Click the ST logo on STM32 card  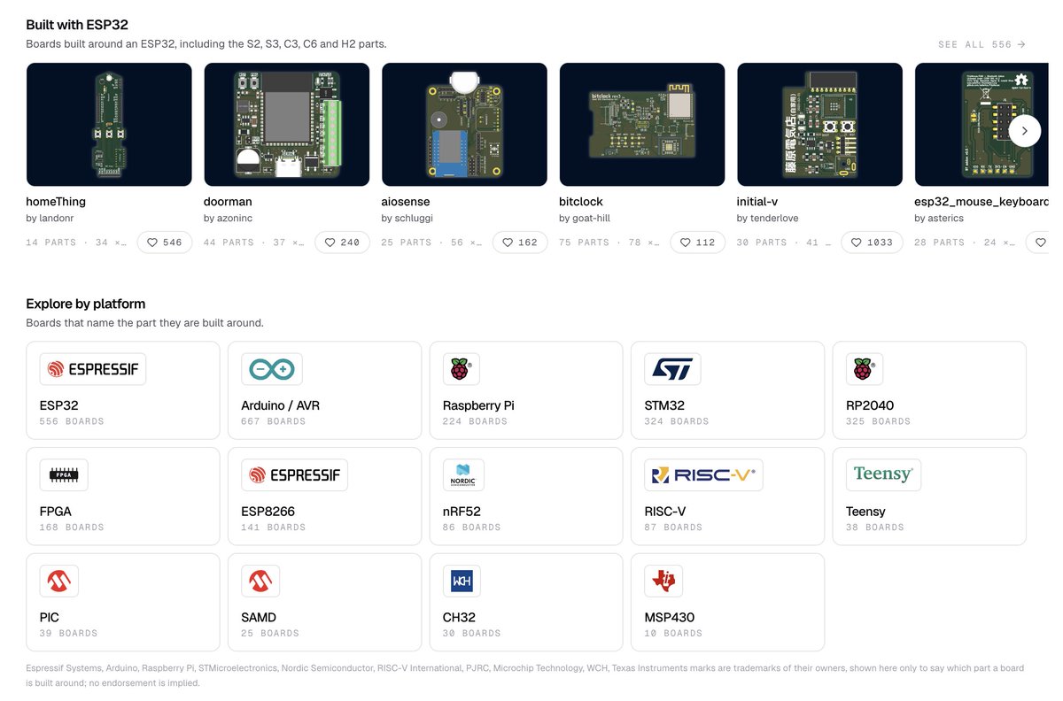[672, 369]
